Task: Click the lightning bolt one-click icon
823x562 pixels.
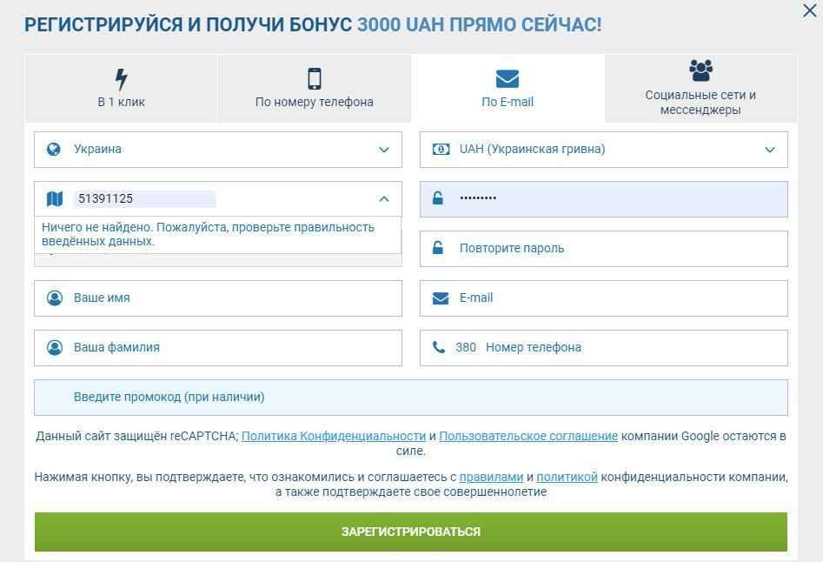Action: pyautogui.click(x=122, y=79)
